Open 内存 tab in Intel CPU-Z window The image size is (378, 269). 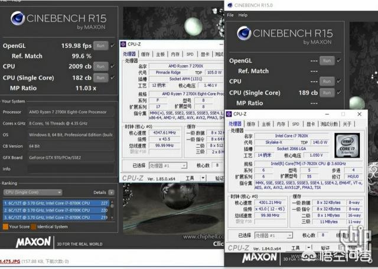tap(281, 124)
